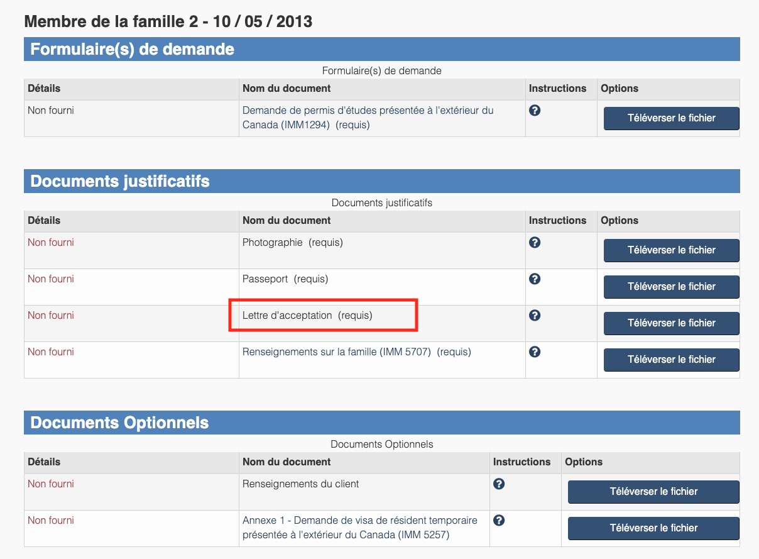Click Documents justificatifs section header
This screenshot has width=759, height=559.
[382, 181]
